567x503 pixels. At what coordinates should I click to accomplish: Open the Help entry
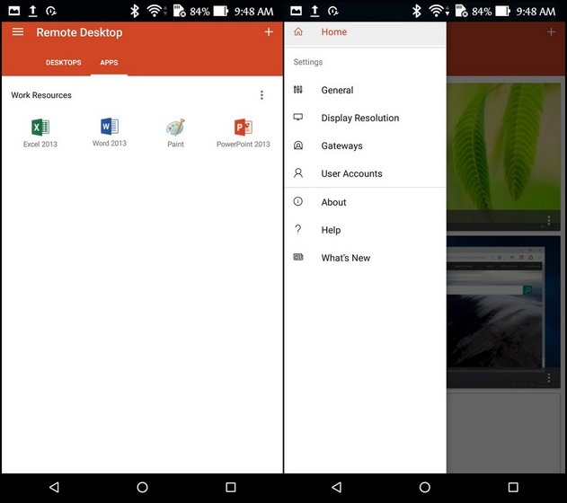pos(365,230)
